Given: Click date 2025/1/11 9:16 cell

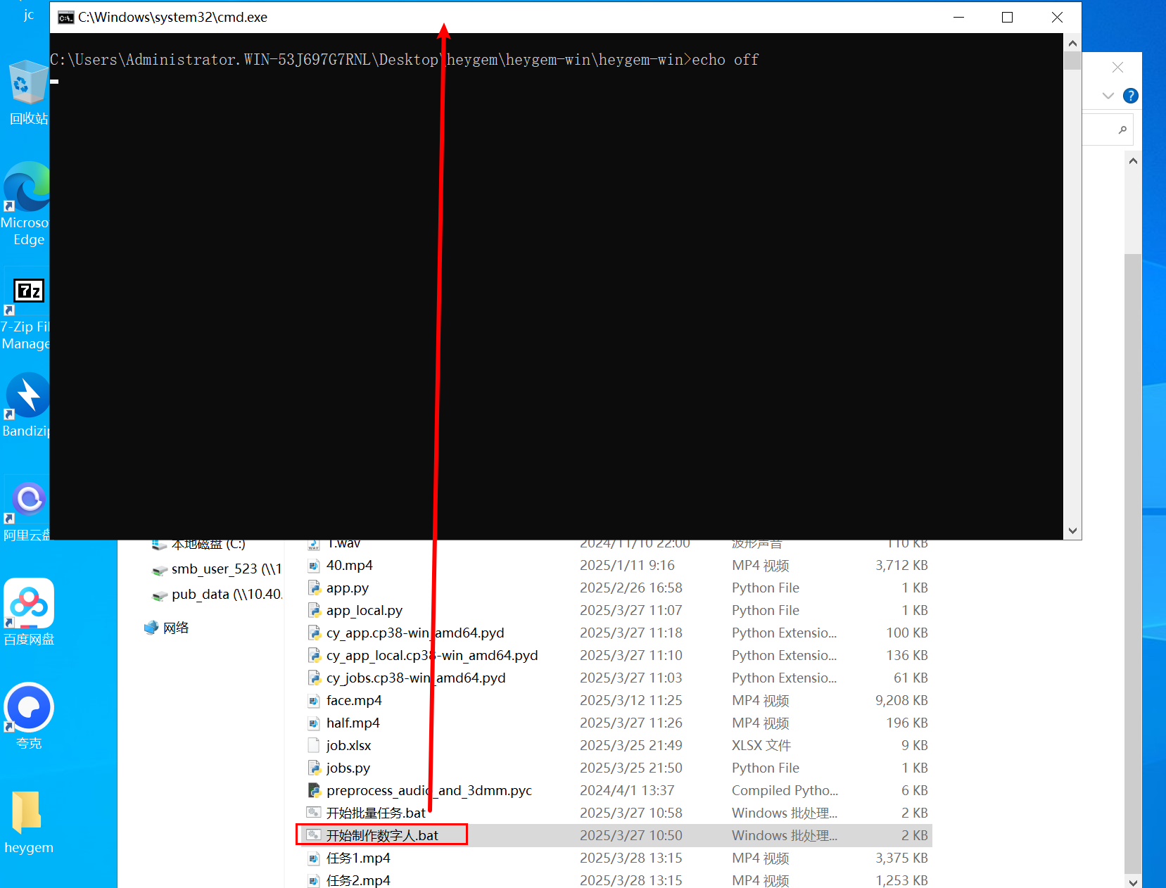Looking at the screenshot, I should 627,566.
